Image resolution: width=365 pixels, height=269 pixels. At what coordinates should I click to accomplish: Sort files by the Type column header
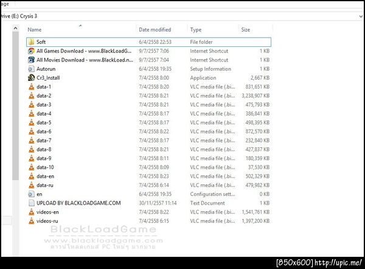coord(196,30)
